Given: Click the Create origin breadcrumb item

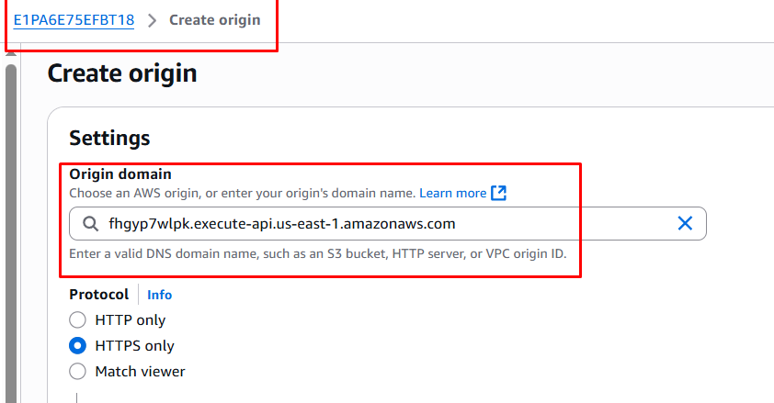Looking at the screenshot, I should pos(214,19).
